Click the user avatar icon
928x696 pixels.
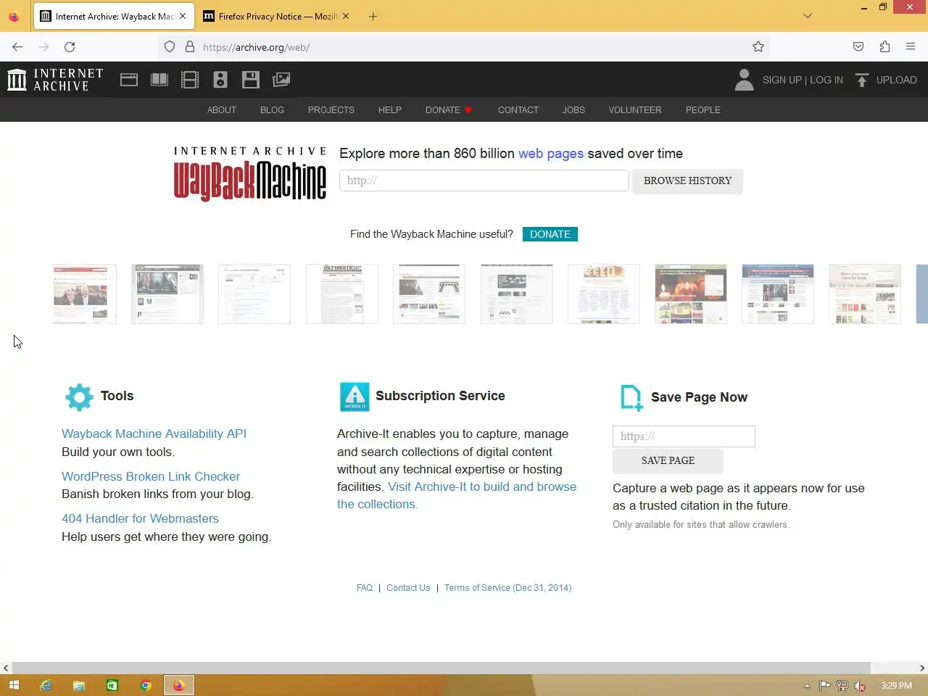click(744, 80)
